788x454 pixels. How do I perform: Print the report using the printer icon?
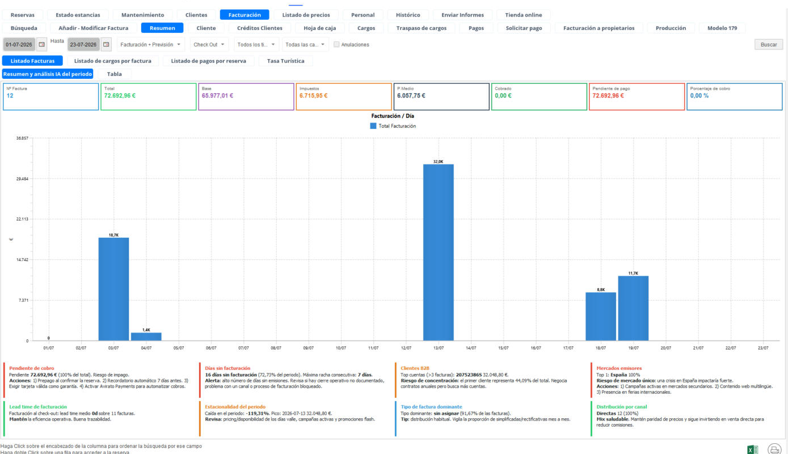[x=774, y=449]
